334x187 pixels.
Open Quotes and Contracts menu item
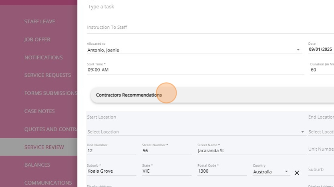[50, 129]
